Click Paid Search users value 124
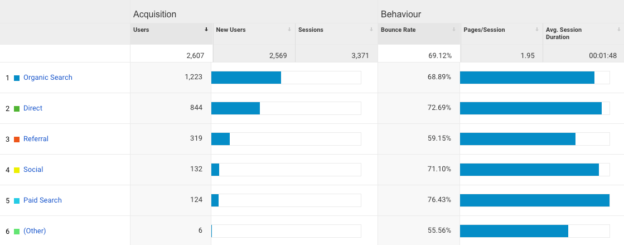This screenshot has height=245, width=624. tap(196, 200)
